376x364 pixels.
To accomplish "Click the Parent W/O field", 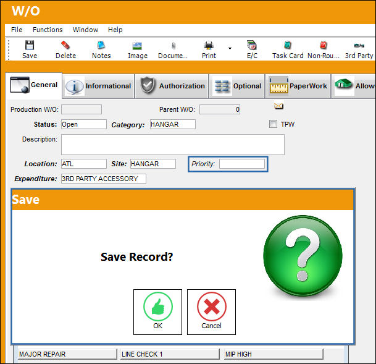I will pyautogui.click(x=220, y=109).
